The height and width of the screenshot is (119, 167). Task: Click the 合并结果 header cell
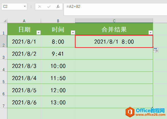(x=114, y=29)
